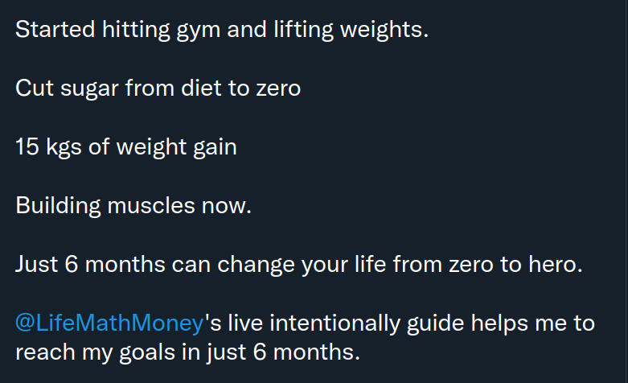Click the "Just 6 months can change" sentence
The width and height of the screenshot is (628, 383).
click(298, 265)
